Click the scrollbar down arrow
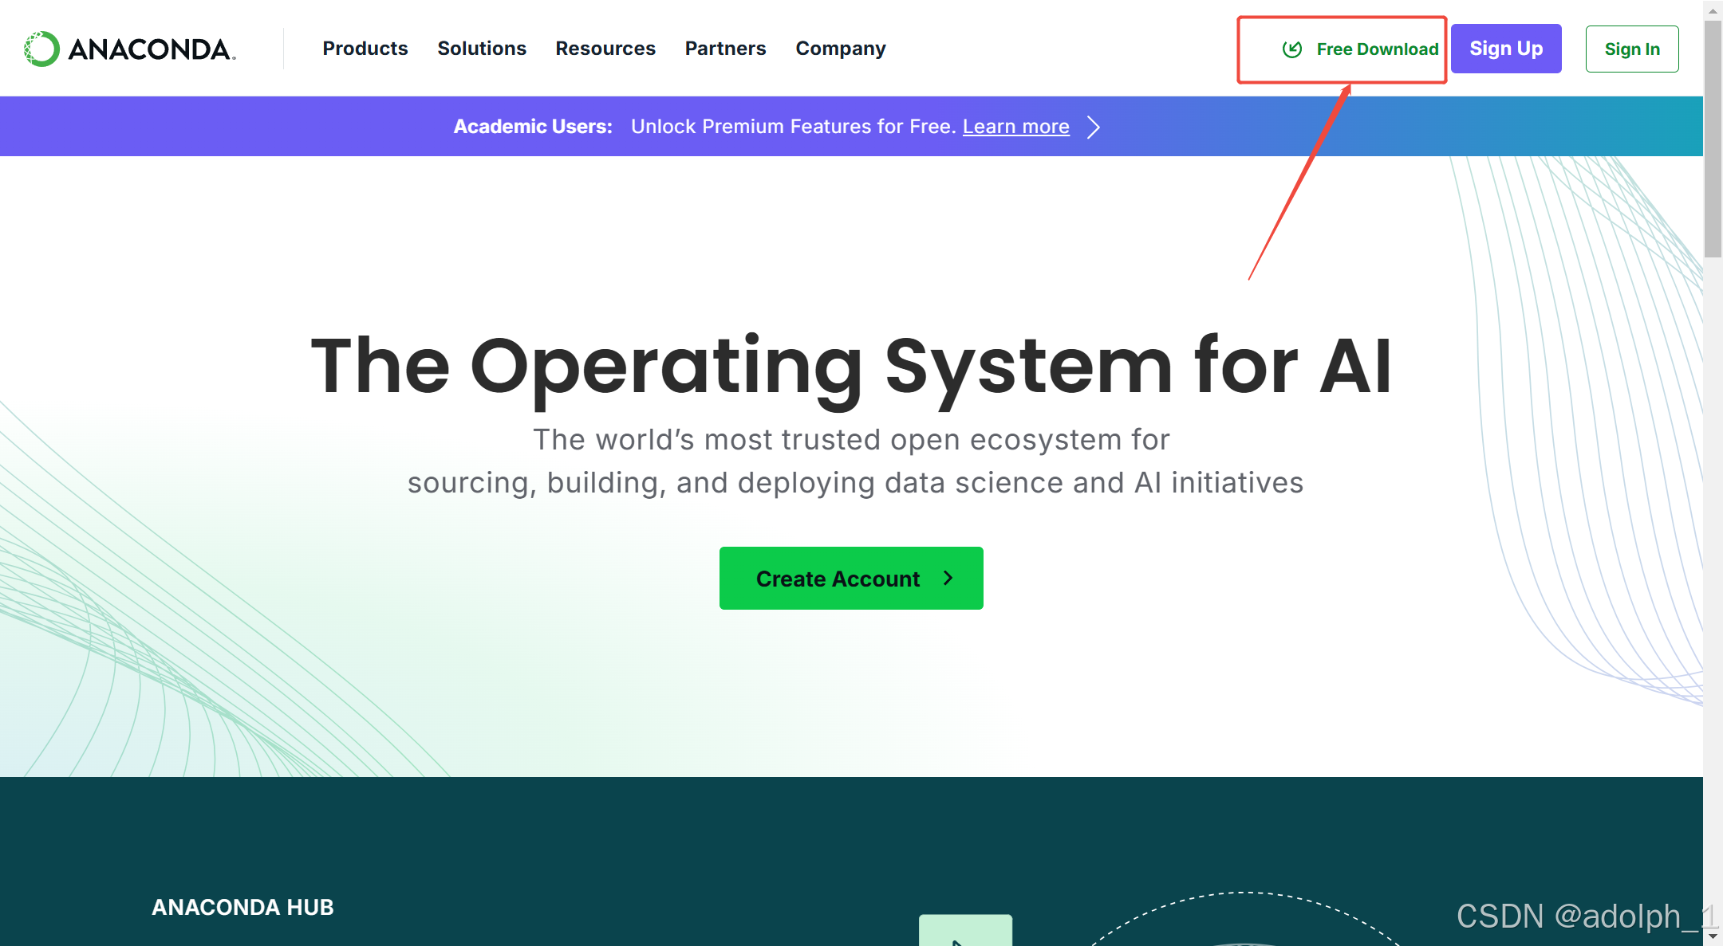This screenshot has height=946, width=1723. click(x=1713, y=936)
